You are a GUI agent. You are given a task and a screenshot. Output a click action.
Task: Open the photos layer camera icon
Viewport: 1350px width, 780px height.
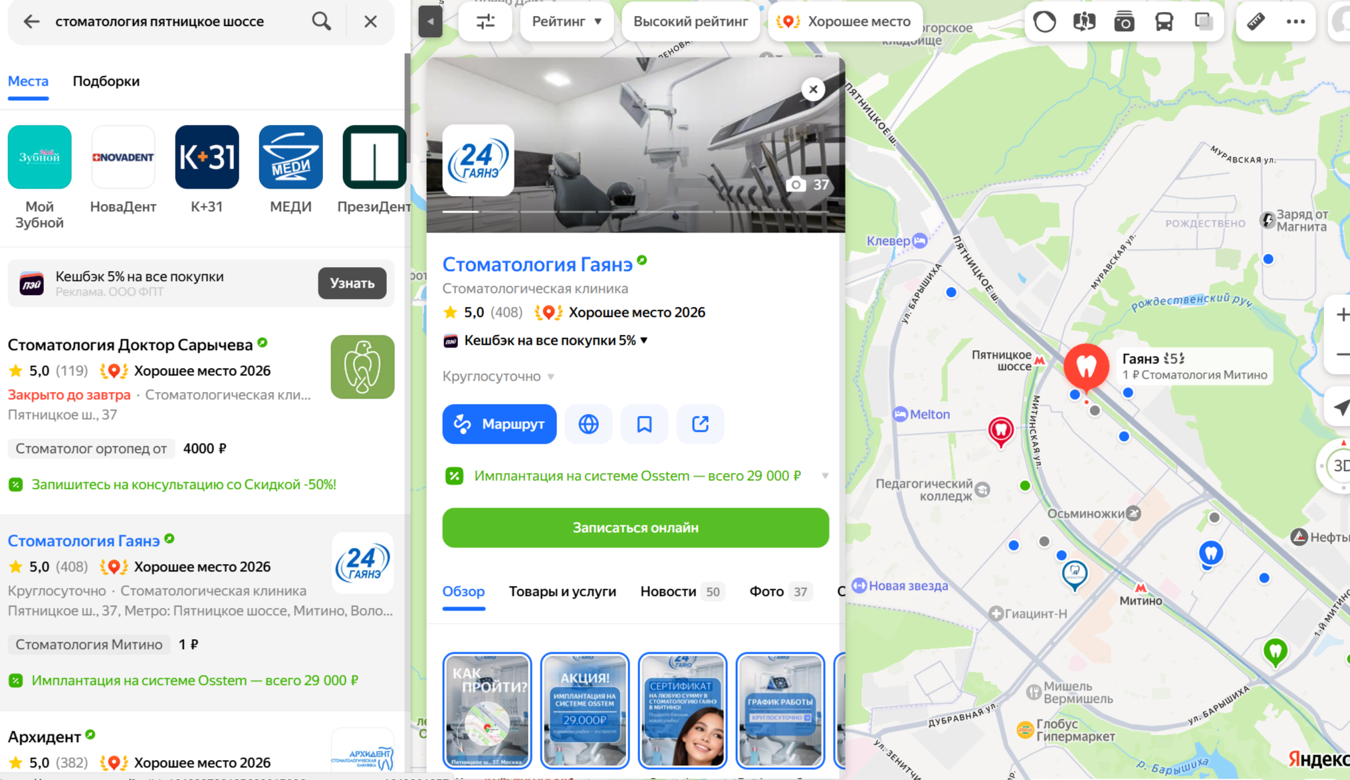point(1124,21)
